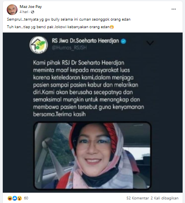View the 2 Kali dibagikan shares

pos(164,198)
